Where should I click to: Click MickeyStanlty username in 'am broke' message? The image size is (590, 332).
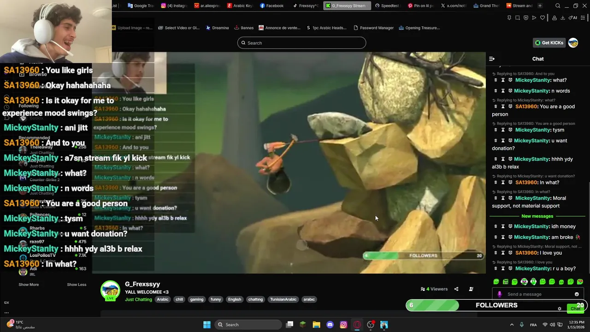531,237
